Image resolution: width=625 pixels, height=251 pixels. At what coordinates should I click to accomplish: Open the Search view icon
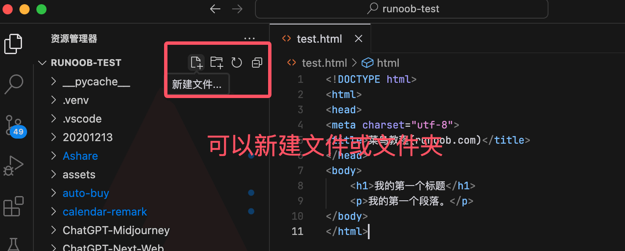13,84
